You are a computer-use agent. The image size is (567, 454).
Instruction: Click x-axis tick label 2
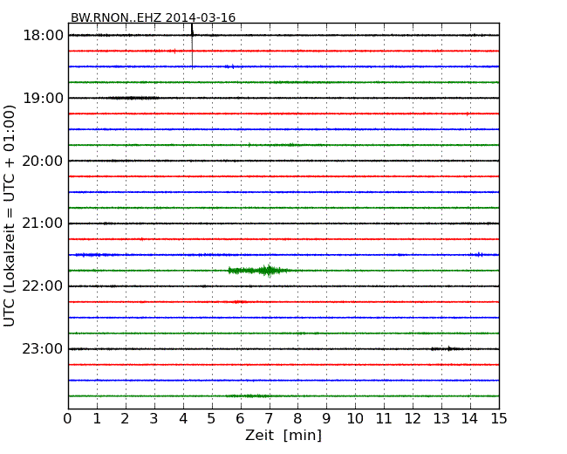(x=125, y=419)
